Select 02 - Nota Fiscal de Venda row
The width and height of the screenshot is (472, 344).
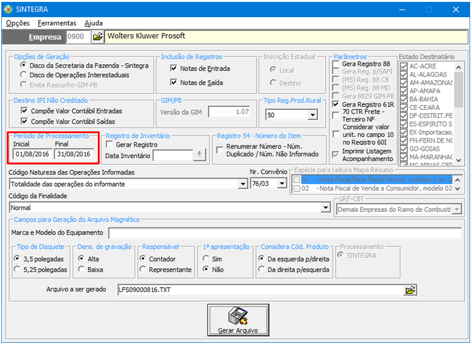372,189
